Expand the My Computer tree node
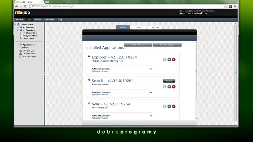The width and height of the screenshot is (253, 142). pyautogui.click(x=18, y=27)
